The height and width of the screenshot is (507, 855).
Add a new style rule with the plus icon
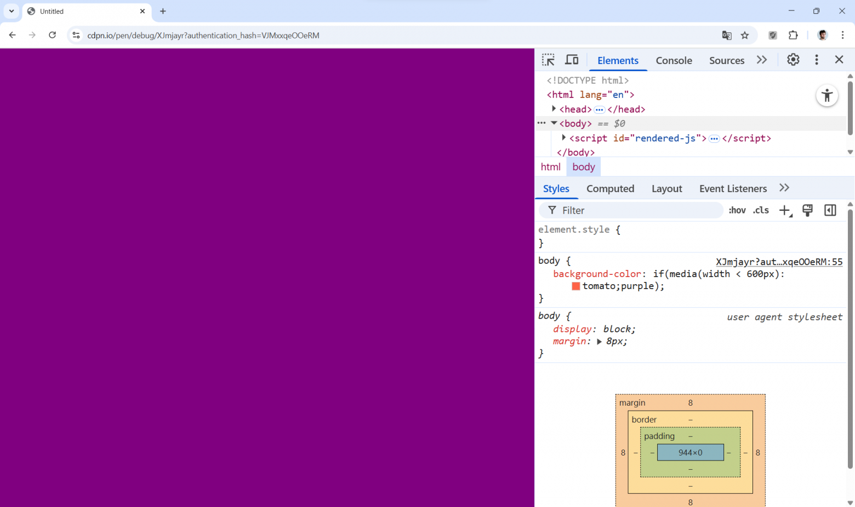coord(784,210)
